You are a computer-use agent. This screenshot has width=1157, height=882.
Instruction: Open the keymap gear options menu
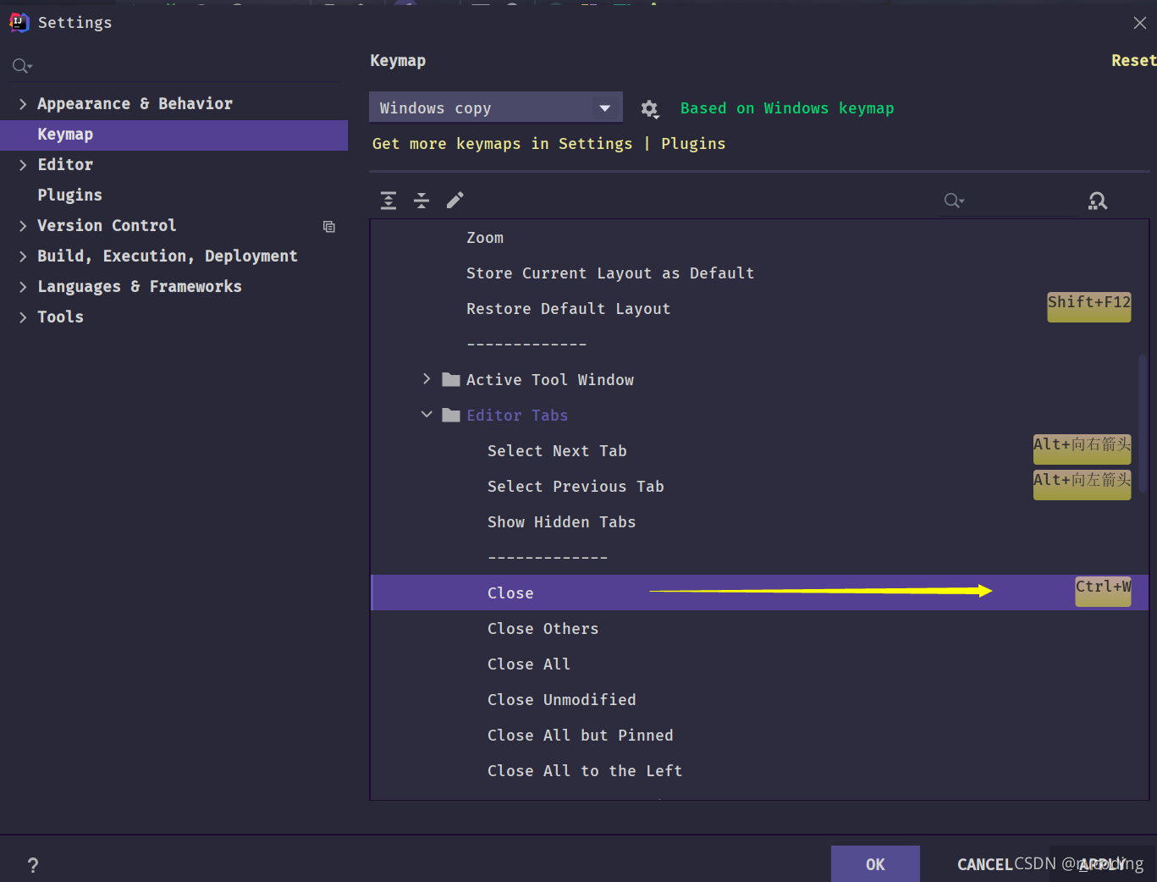click(649, 108)
